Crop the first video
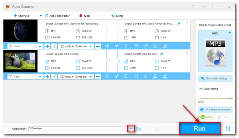 [136, 46]
